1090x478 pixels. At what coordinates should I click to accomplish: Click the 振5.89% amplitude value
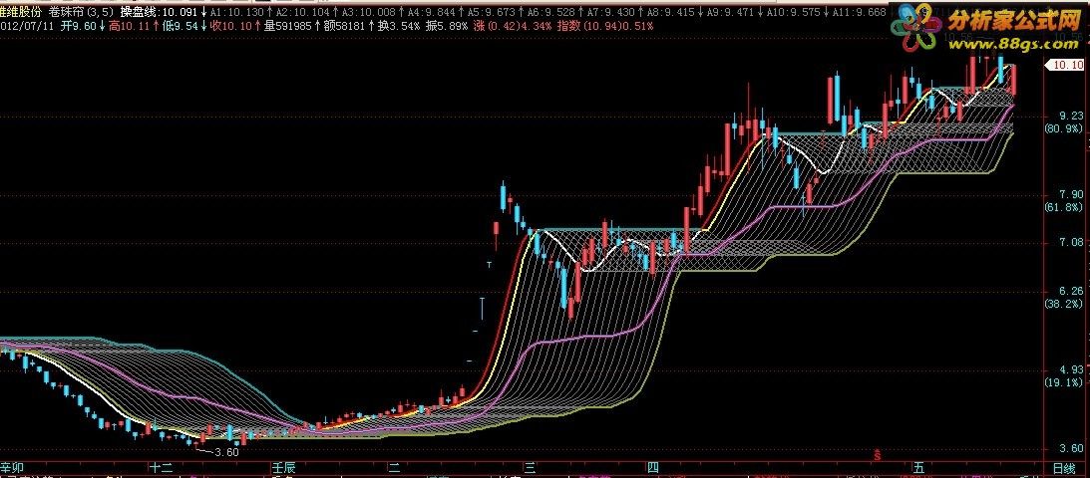(448, 26)
